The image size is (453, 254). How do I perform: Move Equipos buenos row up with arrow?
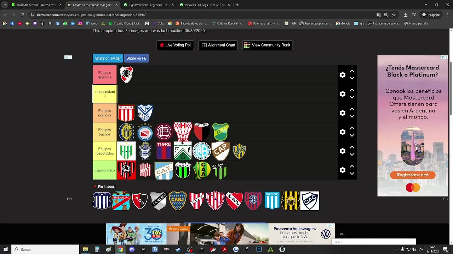[x=352, y=128]
